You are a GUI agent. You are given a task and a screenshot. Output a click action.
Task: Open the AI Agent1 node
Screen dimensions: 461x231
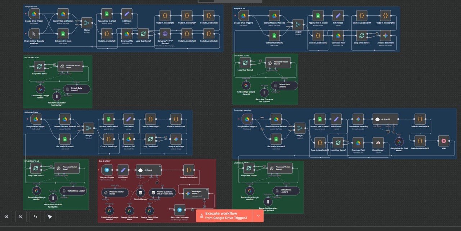(x=385, y=119)
